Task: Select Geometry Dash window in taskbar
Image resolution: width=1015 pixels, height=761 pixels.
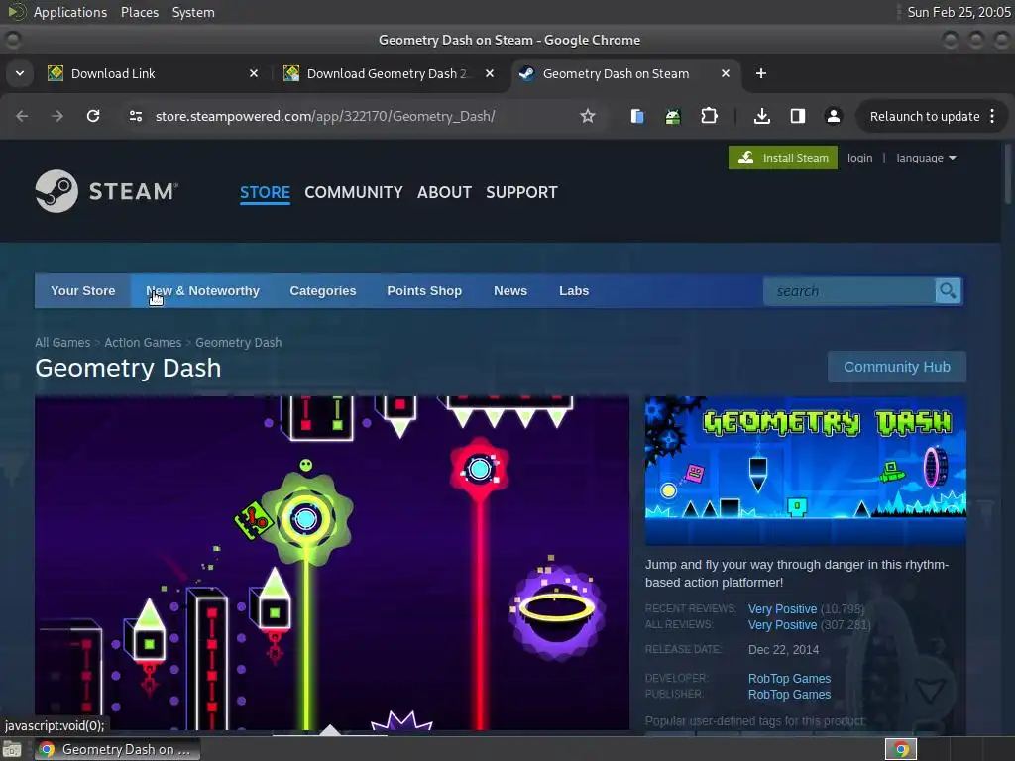Action: click(117, 749)
